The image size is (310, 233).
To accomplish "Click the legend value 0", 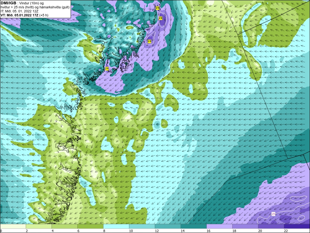I will 1,231.
